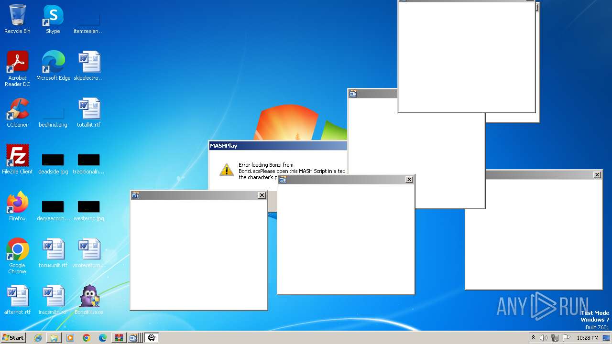Launch CCleaner from the desktop
The height and width of the screenshot is (344, 612).
[x=17, y=113]
